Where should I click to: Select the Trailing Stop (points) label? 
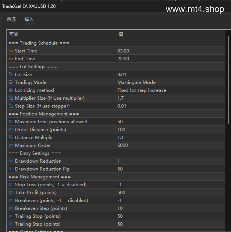38,216
